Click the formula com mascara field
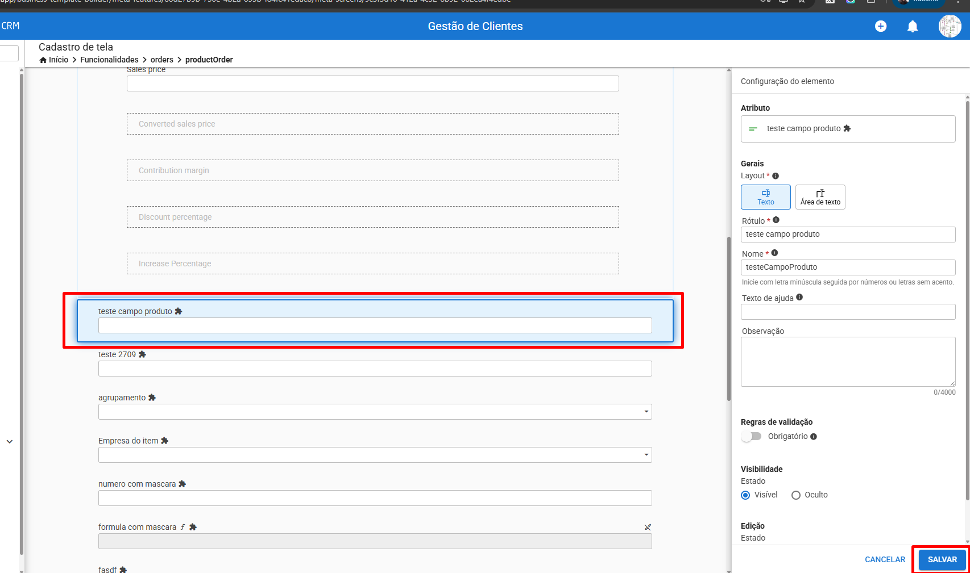The height and width of the screenshot is (573, 970). [375, 541]
